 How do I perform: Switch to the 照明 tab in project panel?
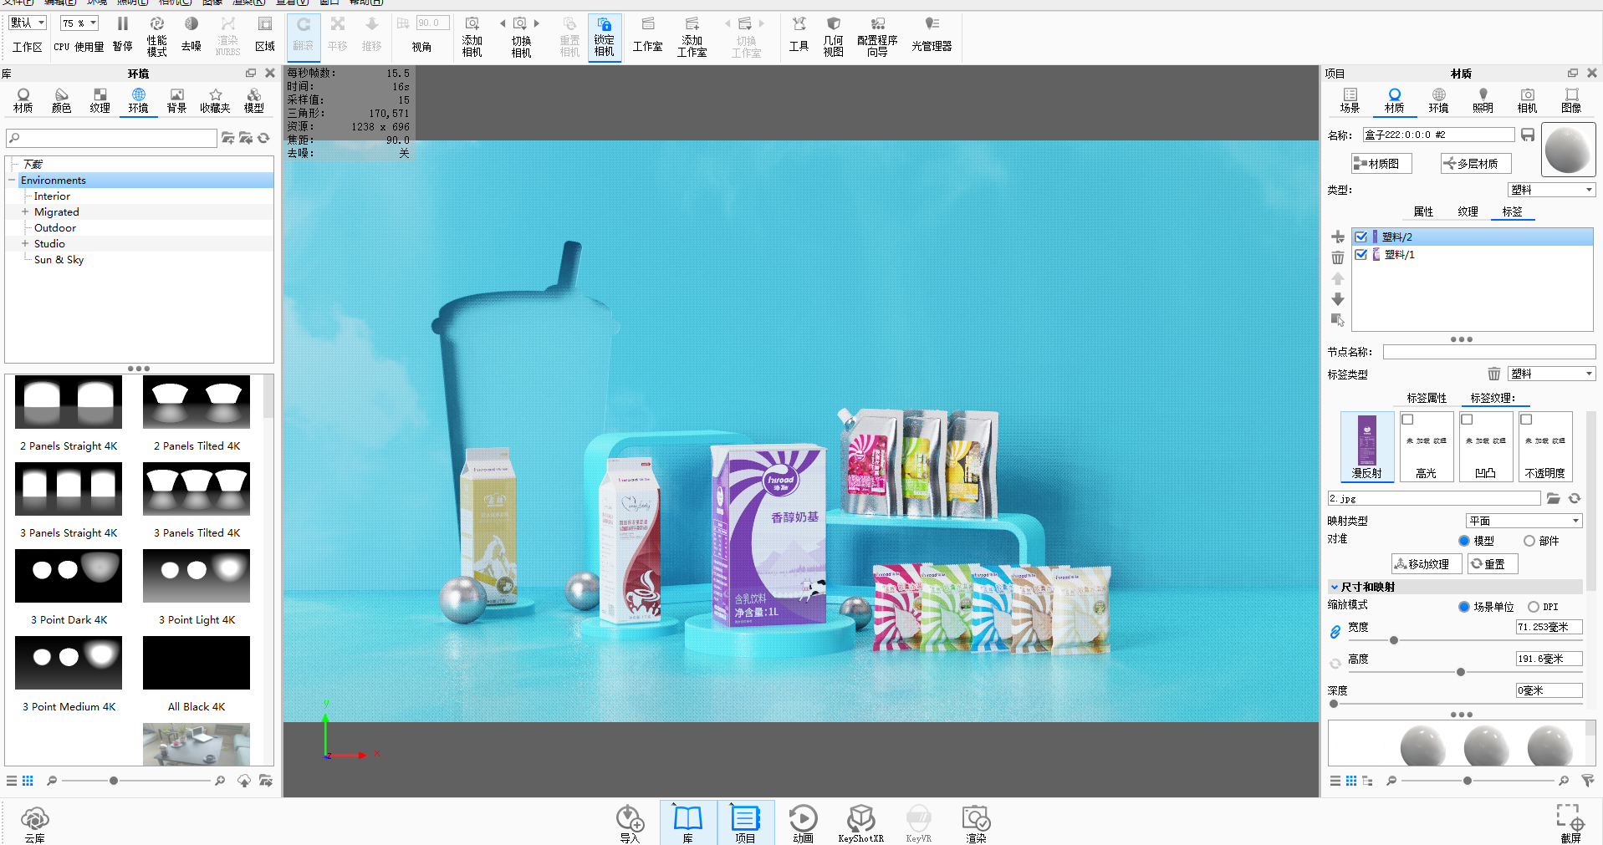tap(1483, 100)
